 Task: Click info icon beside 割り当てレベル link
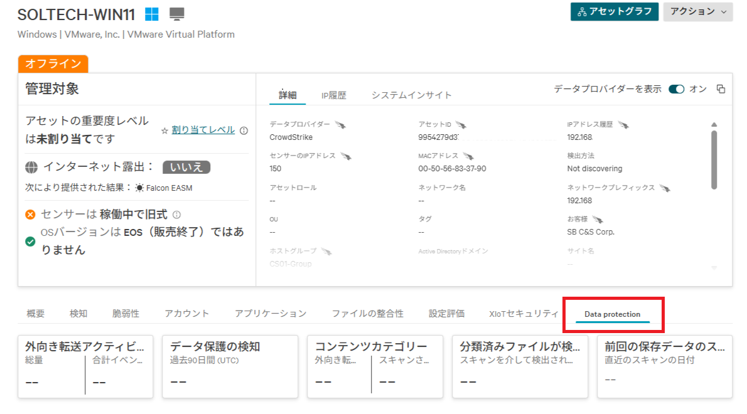pos(244,130)
